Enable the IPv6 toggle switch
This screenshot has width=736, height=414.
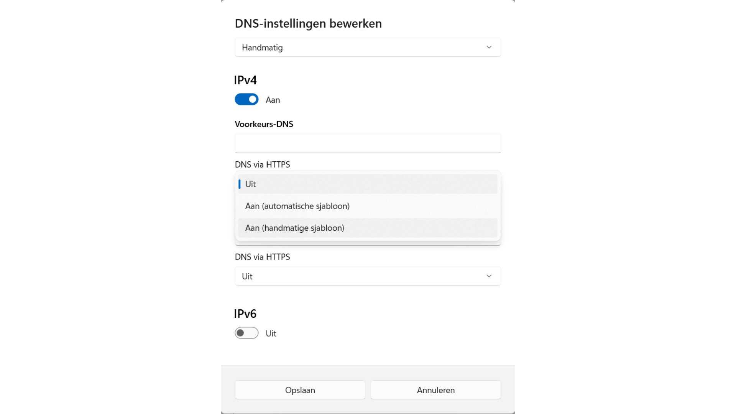pyautogui.click(x=246, y=333)
